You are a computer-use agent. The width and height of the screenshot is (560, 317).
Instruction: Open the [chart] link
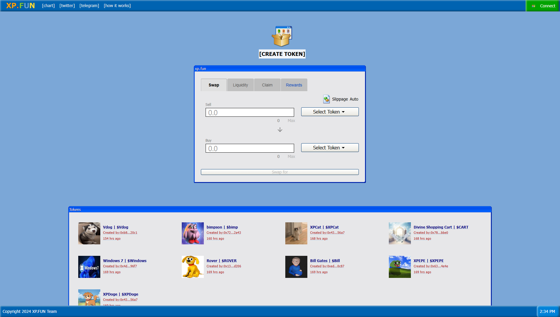pyautogui.click(x=48, y=6)
